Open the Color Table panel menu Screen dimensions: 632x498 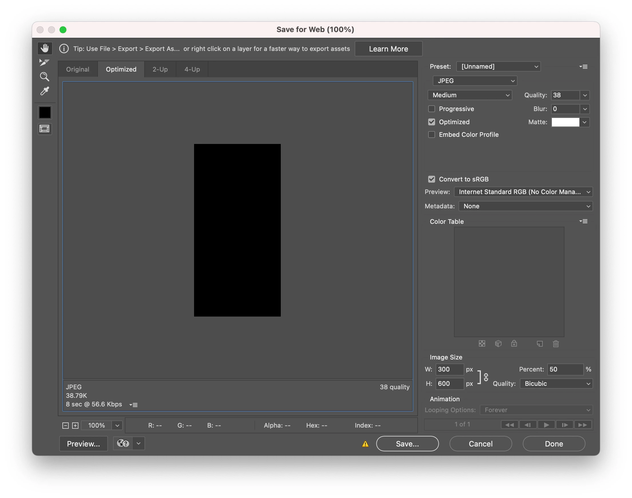click(583, 221)
